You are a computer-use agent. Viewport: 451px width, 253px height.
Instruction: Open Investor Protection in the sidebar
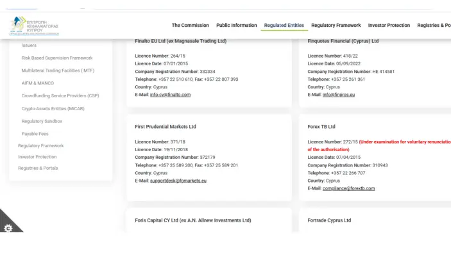coord(37,157)
